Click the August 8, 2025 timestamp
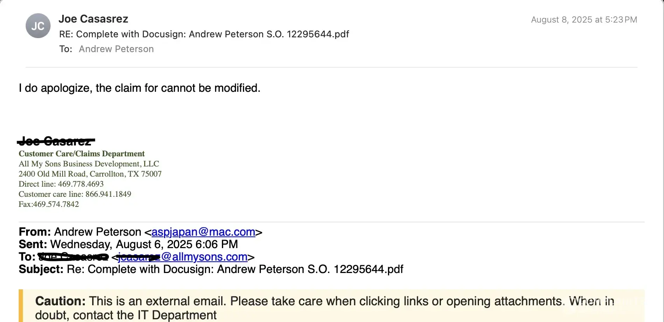The width and height of the screenshot is (664, 322). tap(584, 20)
